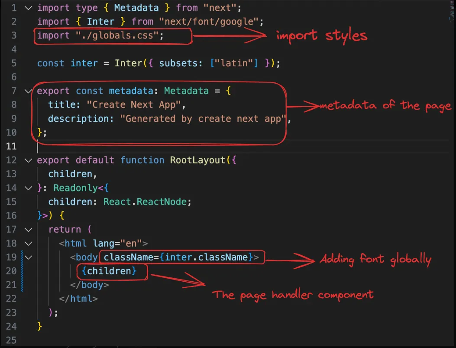This screenshot has height=348, width=456.
Task: Collapse the import block at line 1
Action: [29, 8]
